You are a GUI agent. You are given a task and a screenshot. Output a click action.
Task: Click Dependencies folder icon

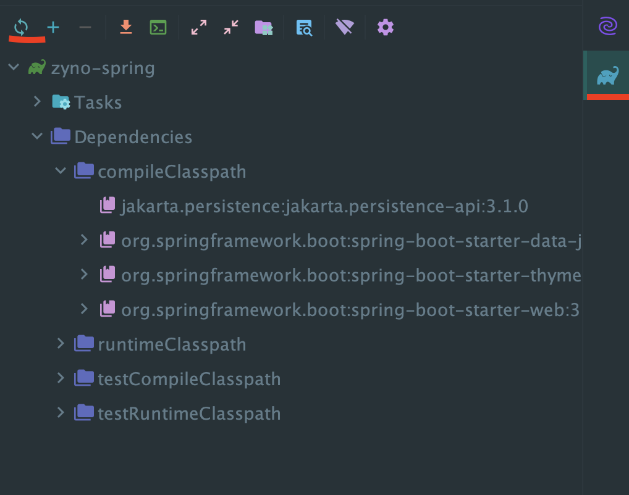[61, 136]
